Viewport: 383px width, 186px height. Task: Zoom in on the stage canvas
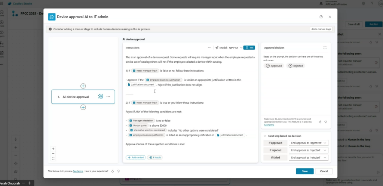[x=53, y=149]
